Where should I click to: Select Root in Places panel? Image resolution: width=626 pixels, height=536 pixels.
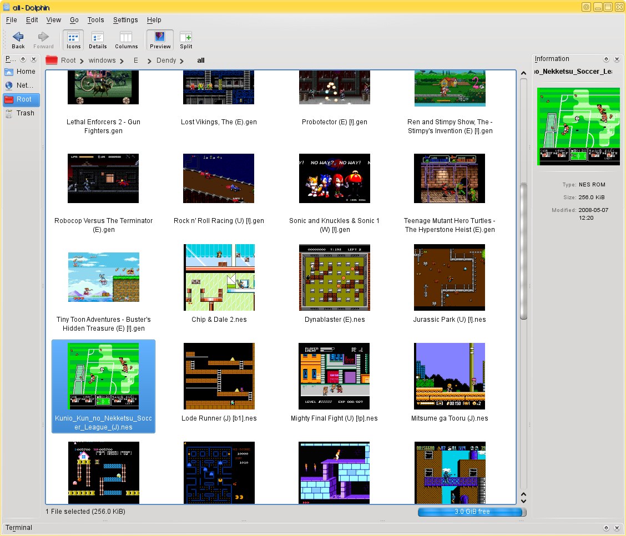[22, 99]
